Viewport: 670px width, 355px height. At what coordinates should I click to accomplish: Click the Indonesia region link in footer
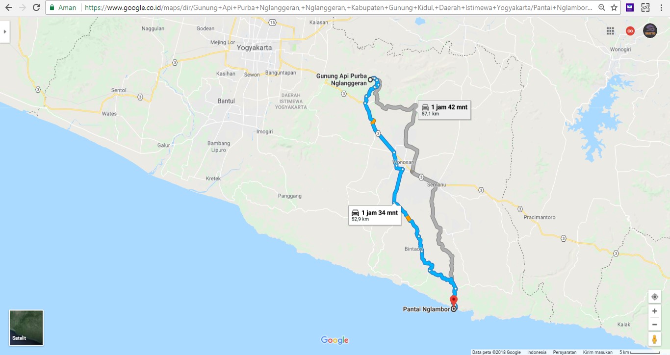click(537, 352)
